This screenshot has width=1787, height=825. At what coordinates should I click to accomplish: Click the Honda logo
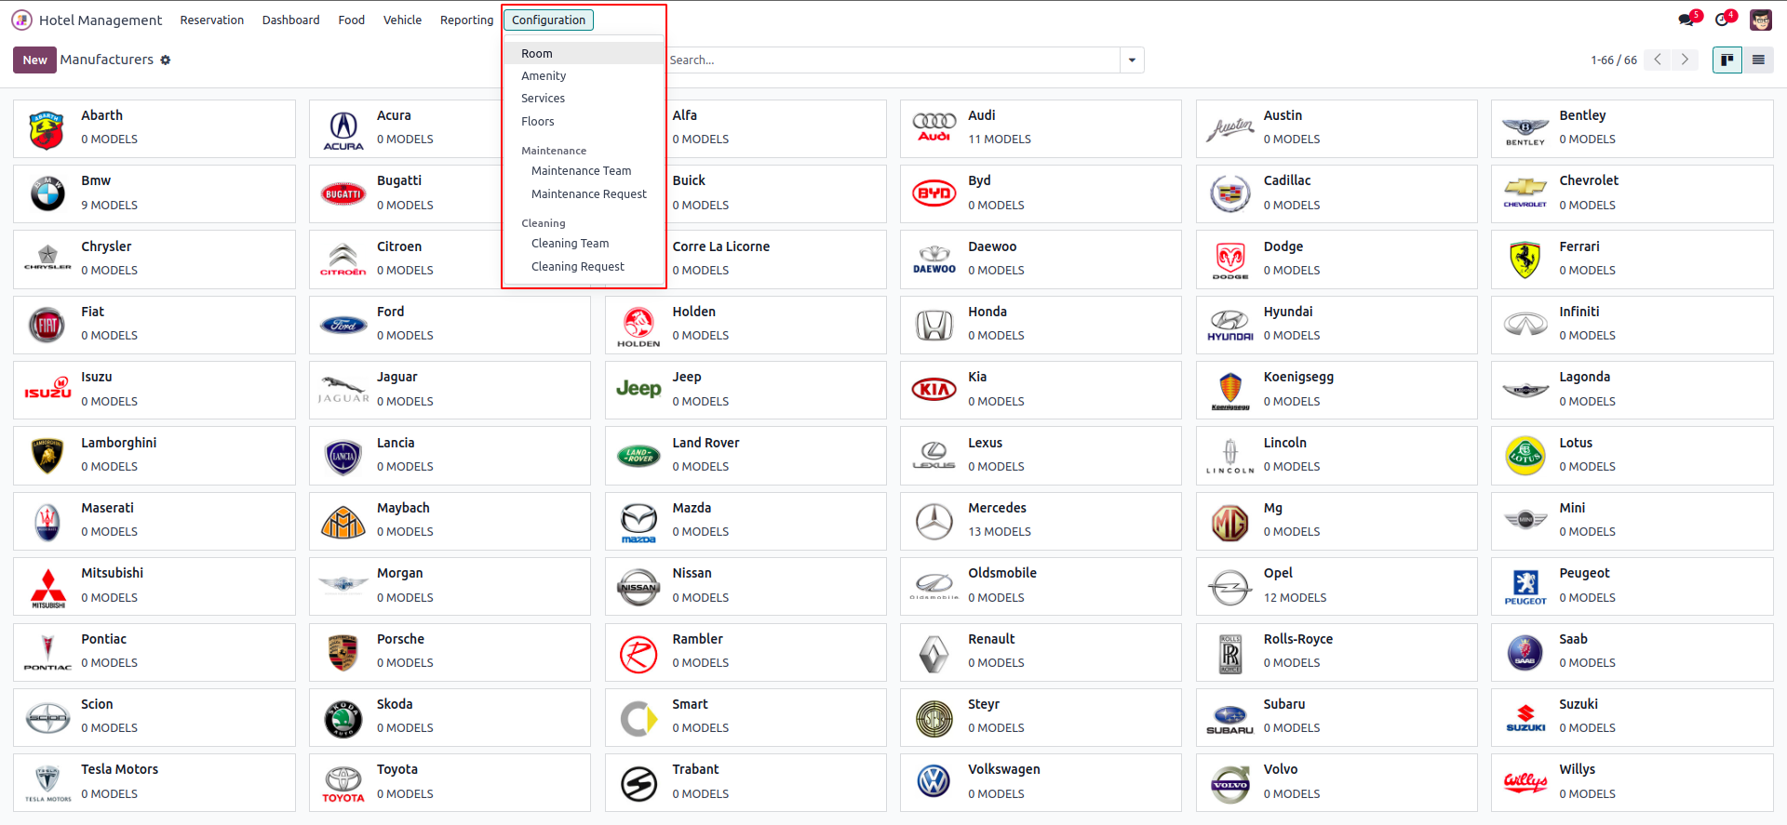pos(934,326)
